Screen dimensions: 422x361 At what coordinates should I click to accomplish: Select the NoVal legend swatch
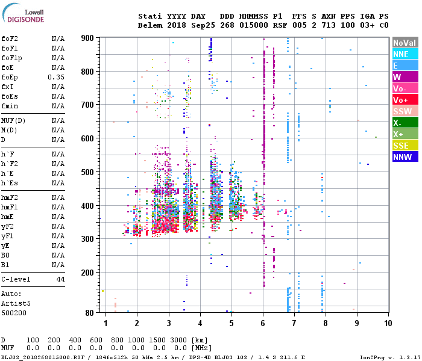click(x=405, y=43)
